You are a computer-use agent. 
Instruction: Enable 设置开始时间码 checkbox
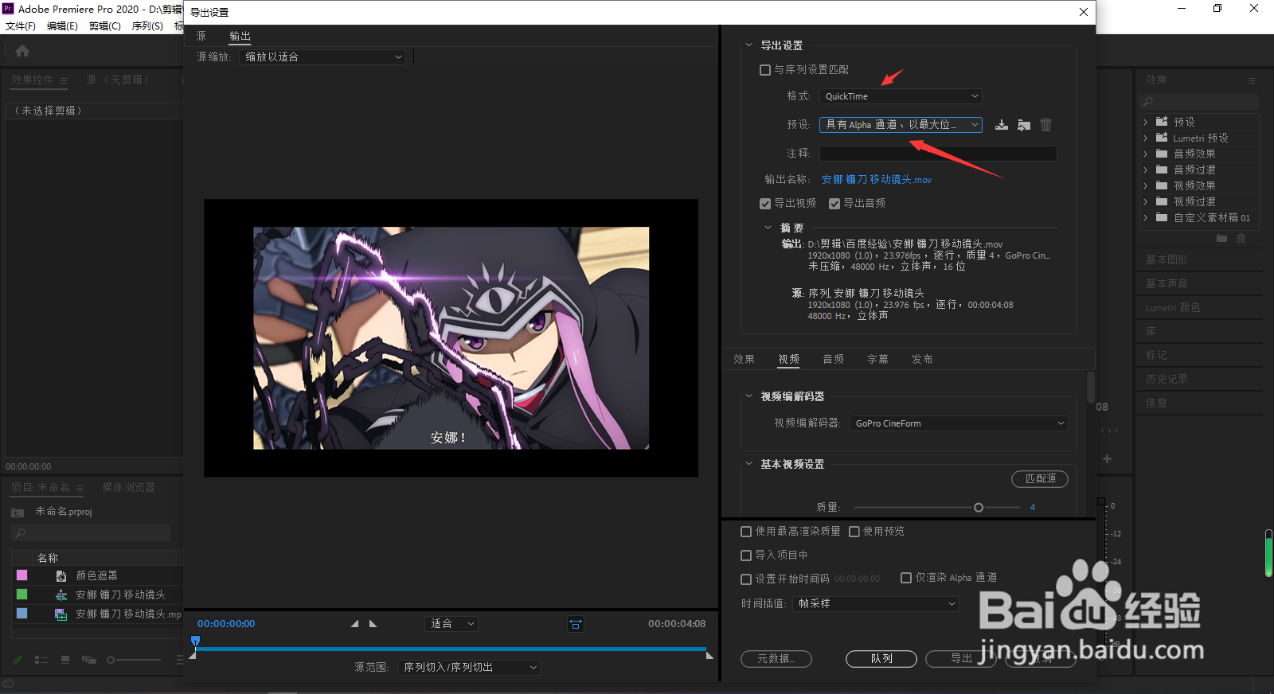pyautogui.click(x=746, y=579)
